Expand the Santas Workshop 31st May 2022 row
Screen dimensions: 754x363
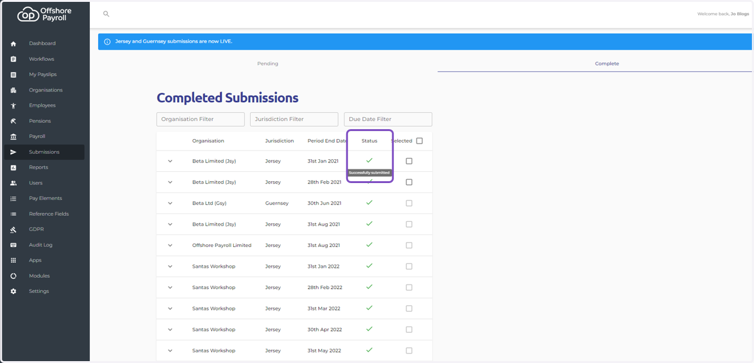170,350
